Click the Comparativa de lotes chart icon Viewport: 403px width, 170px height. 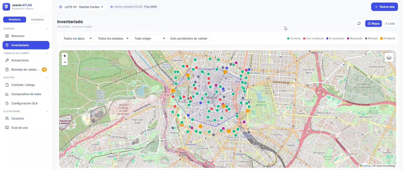(x=7, y=94)
